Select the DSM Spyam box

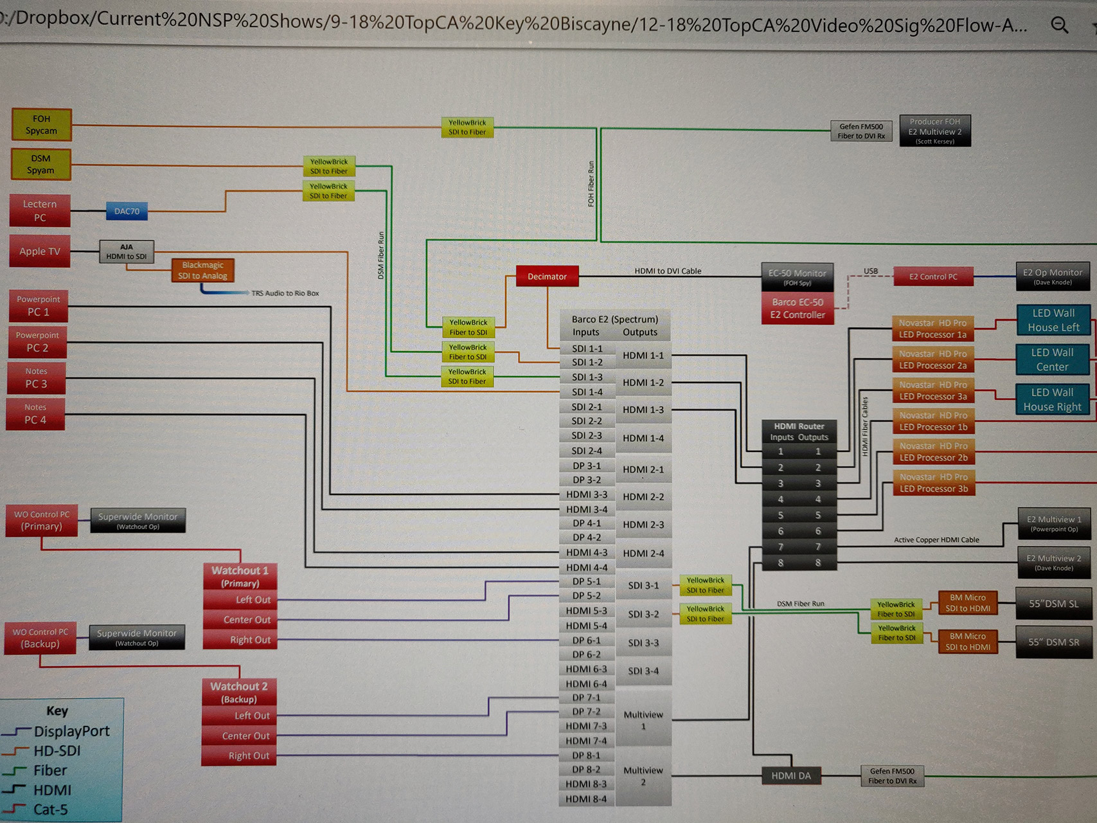point(41,164)
